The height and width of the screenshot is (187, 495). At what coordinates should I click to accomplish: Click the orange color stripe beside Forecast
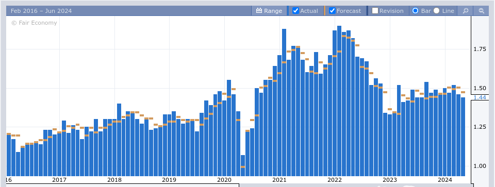pos(324,11)
